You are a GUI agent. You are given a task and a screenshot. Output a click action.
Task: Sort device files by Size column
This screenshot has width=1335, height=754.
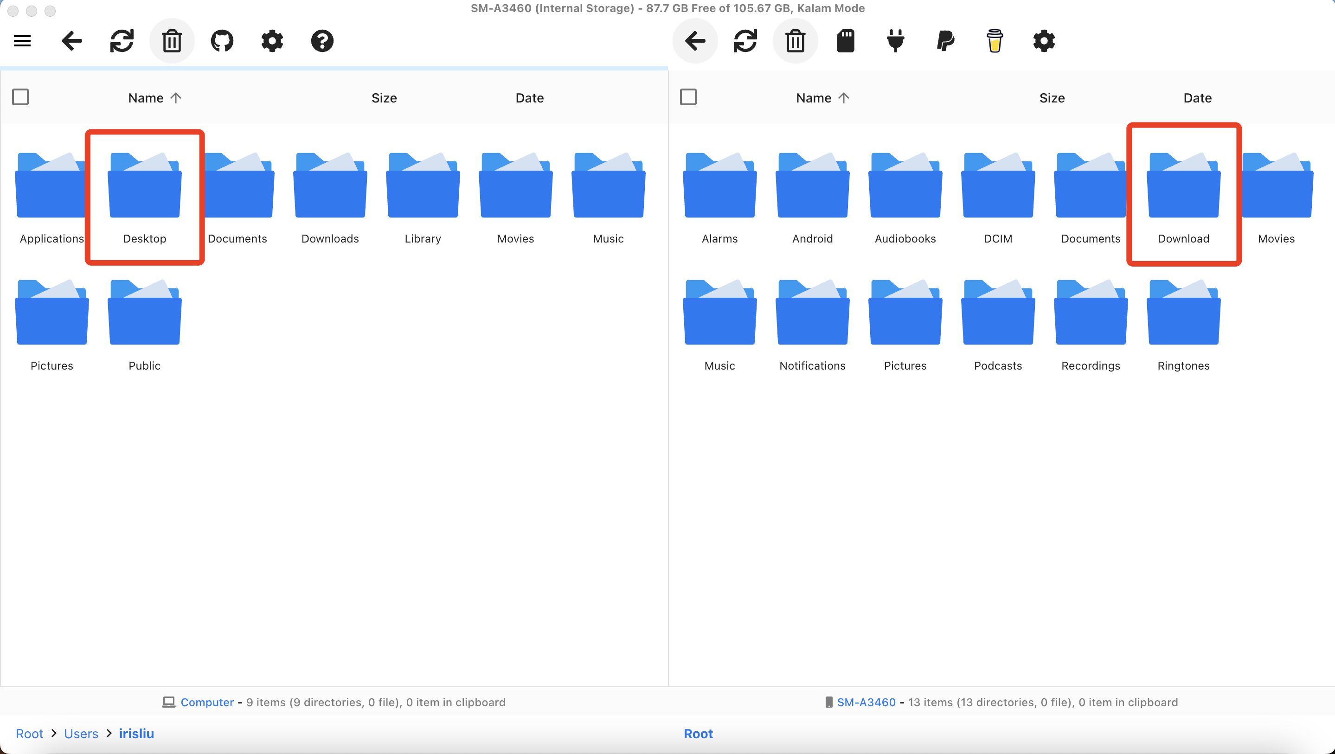tap(1052, 98)
